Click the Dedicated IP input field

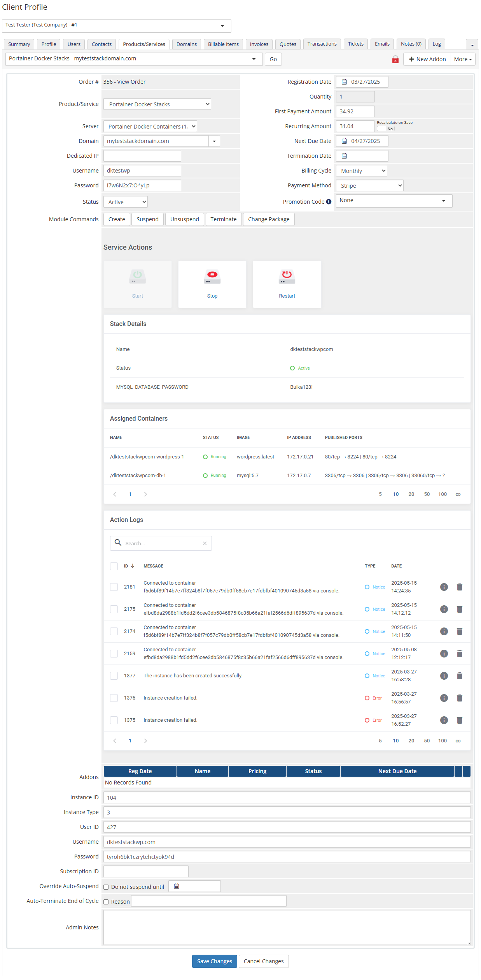pyautogui.click(x=142, y=156)
